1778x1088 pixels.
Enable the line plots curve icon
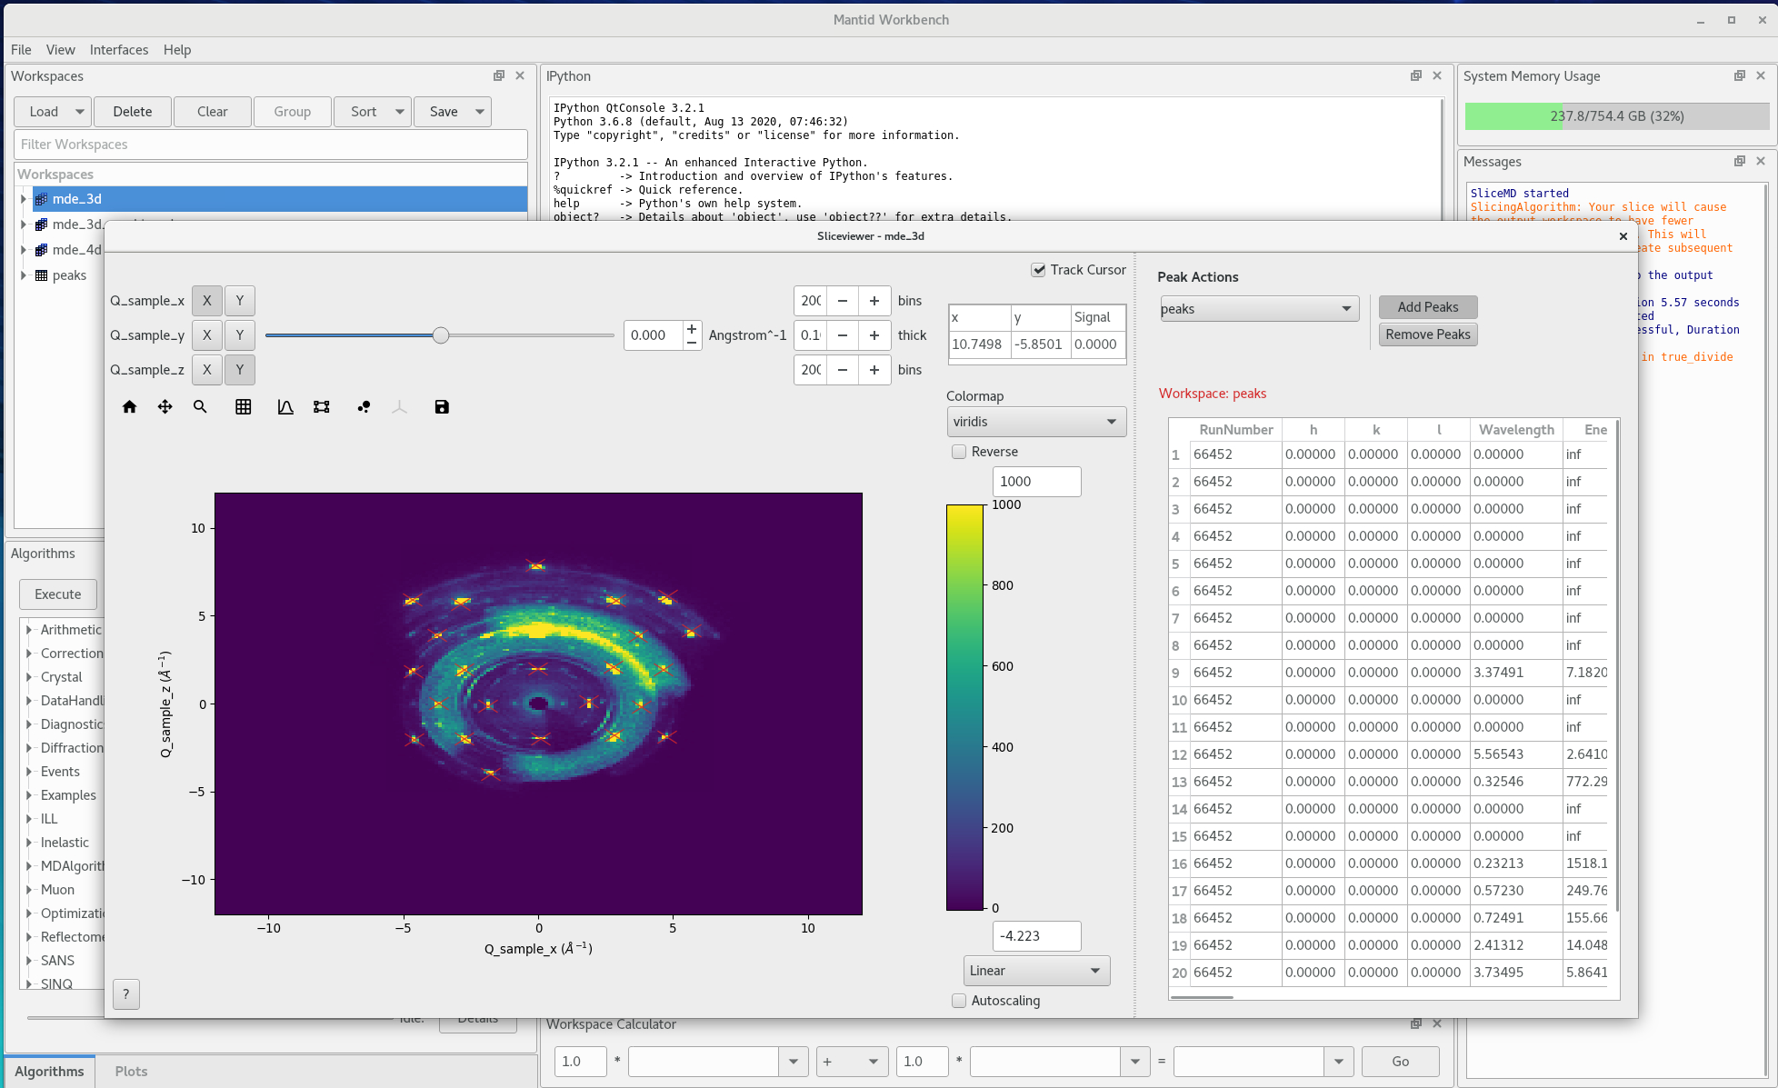[285, 407]
